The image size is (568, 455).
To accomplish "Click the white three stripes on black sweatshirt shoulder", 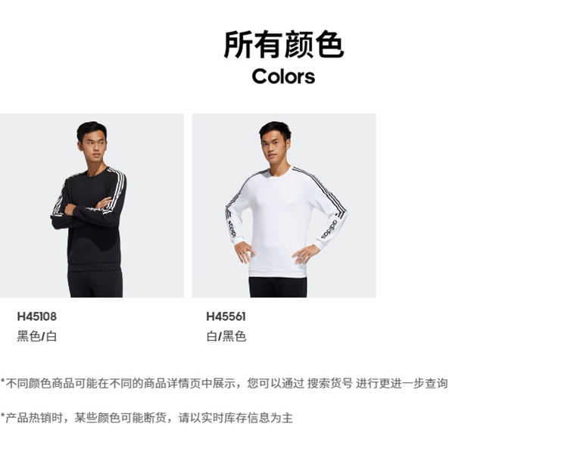I will [118, 189].
